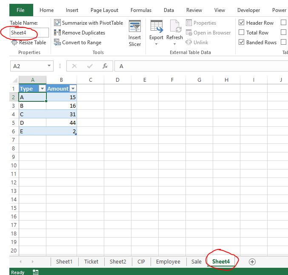Go to previous sheet tab arrow
This screenshot has height=275, width=288.
click(20, 261)
